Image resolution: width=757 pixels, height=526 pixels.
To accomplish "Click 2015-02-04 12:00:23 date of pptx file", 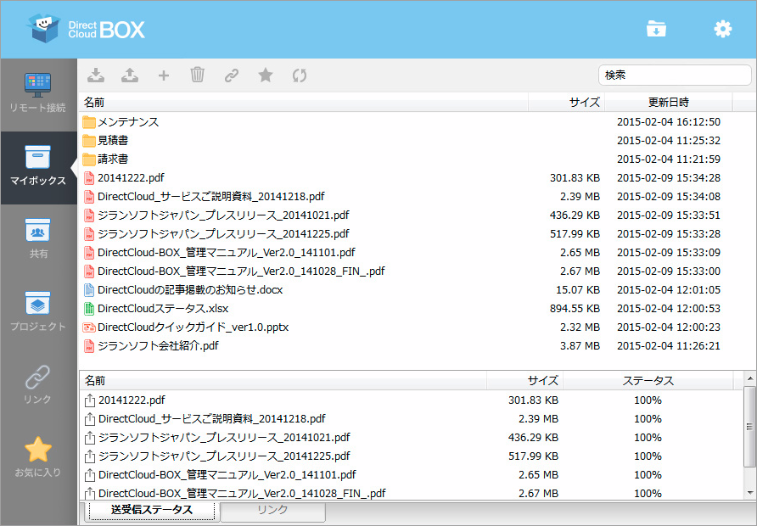I will point(669,327).
